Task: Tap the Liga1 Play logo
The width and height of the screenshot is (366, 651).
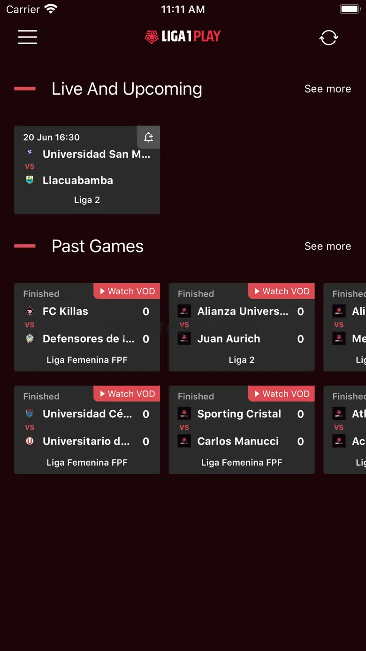Action: point(183,37)
